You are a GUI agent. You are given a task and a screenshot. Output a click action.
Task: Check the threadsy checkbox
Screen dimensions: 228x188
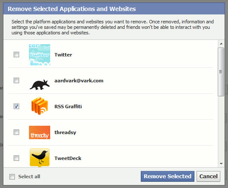(x=16, y=132)
